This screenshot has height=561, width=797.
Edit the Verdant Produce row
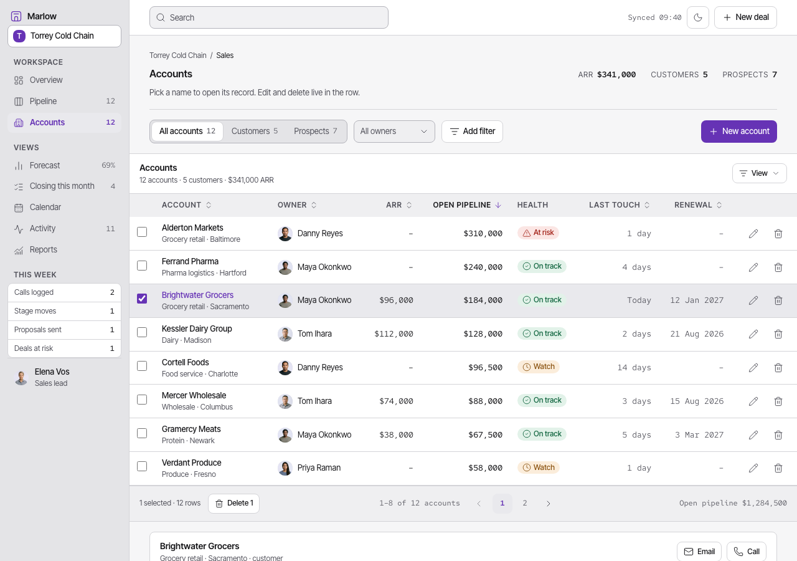point(753,468)
